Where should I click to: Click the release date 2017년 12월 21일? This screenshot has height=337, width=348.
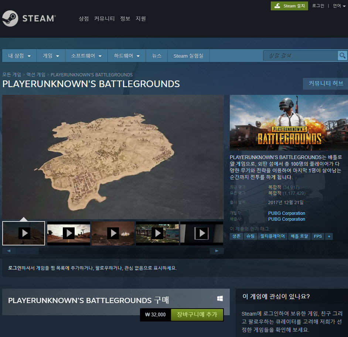[x=286, y=202]
